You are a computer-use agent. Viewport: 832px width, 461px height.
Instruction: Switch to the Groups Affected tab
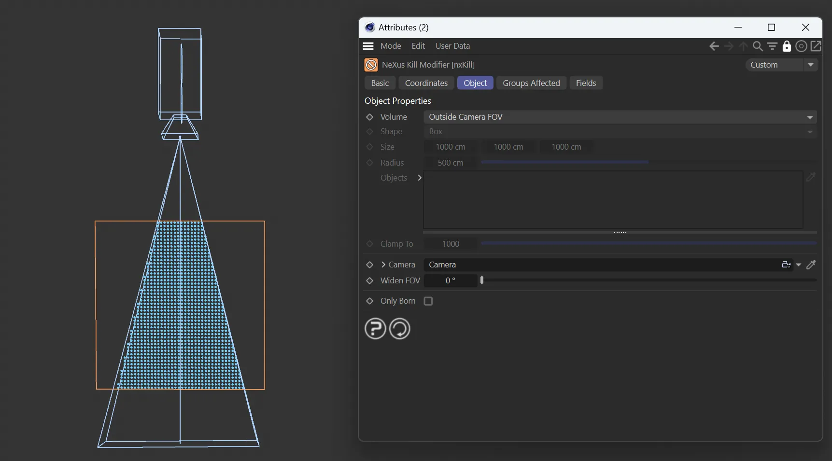click(x=531, y=83)
